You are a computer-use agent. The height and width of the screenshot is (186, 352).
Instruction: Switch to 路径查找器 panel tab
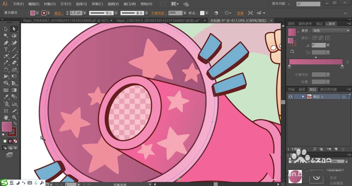328,90
